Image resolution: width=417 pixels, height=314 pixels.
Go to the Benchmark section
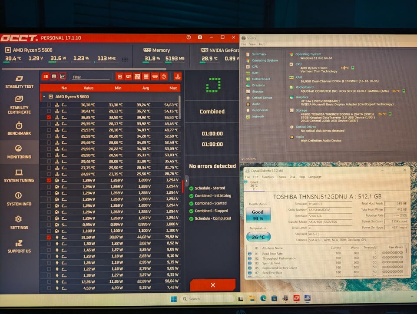click(x=19, y=129)
